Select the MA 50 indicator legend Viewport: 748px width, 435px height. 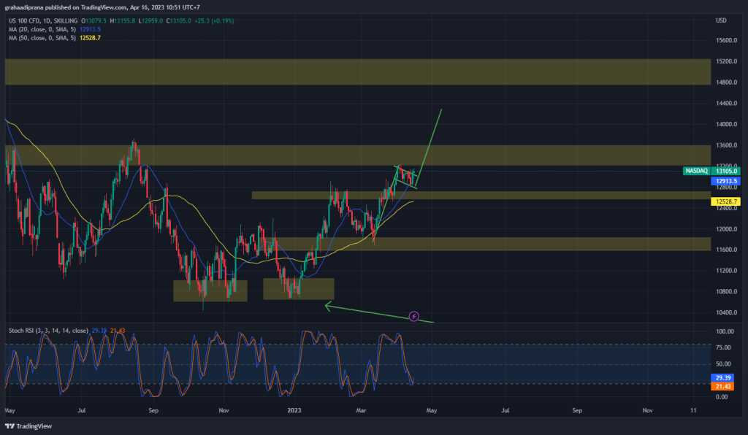coord(42,38)
